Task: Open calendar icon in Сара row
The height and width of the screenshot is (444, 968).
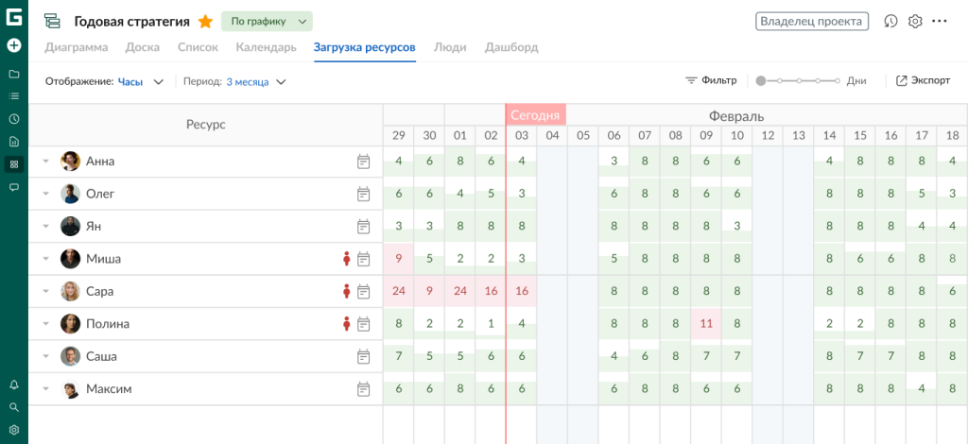Action: 364,291
